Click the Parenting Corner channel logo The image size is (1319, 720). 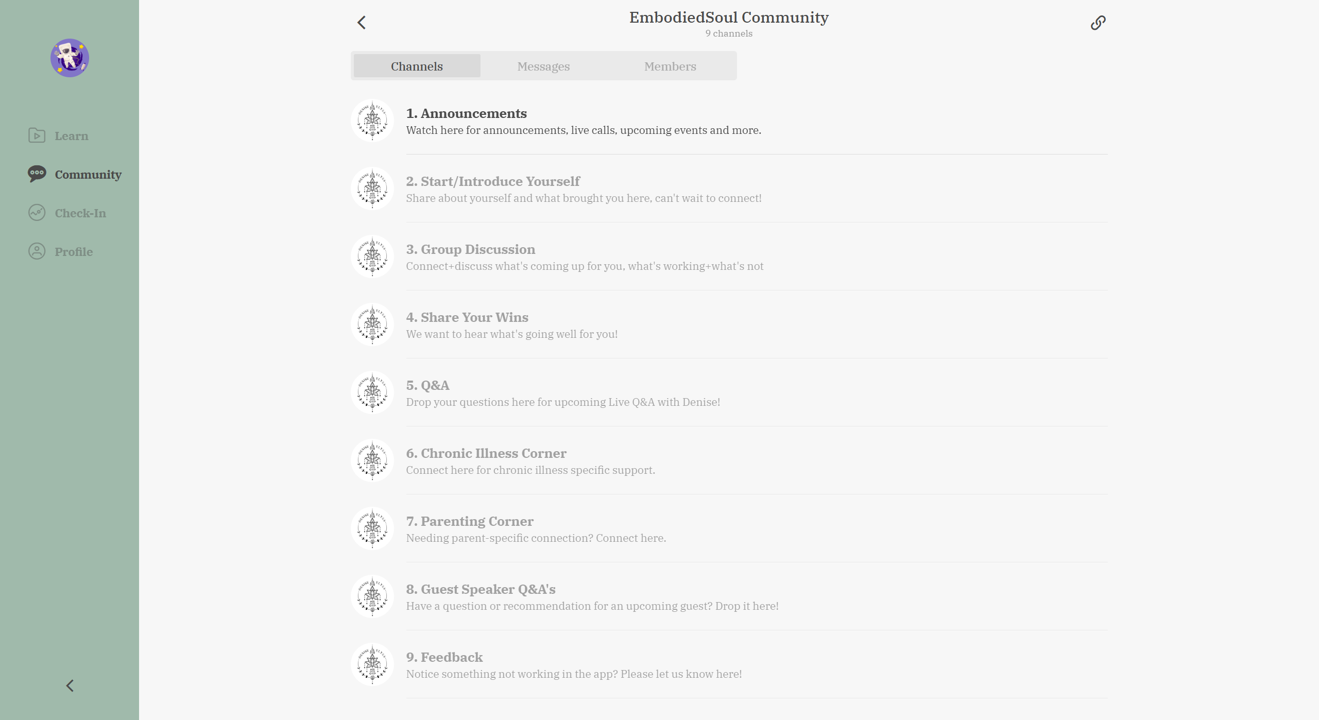point(372,528)
